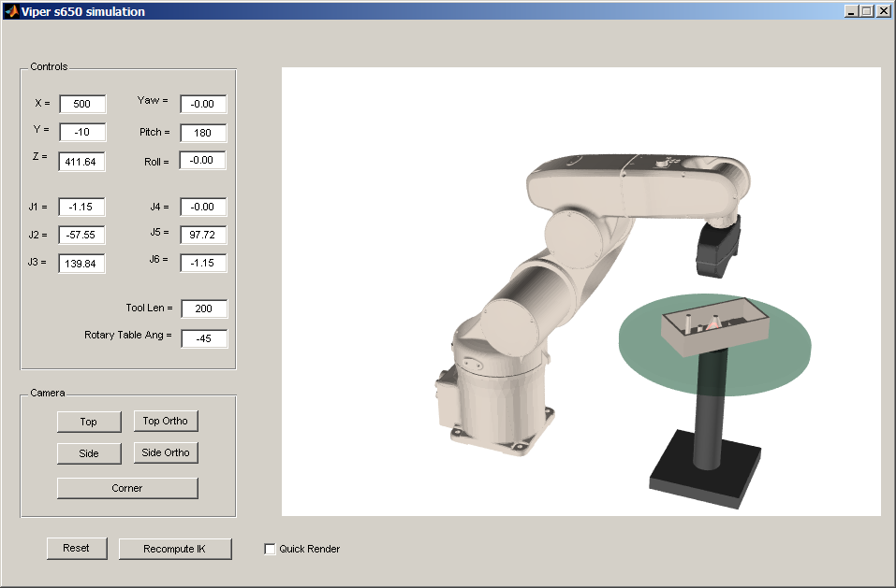Click the Tool Len field showing 200

204,308
